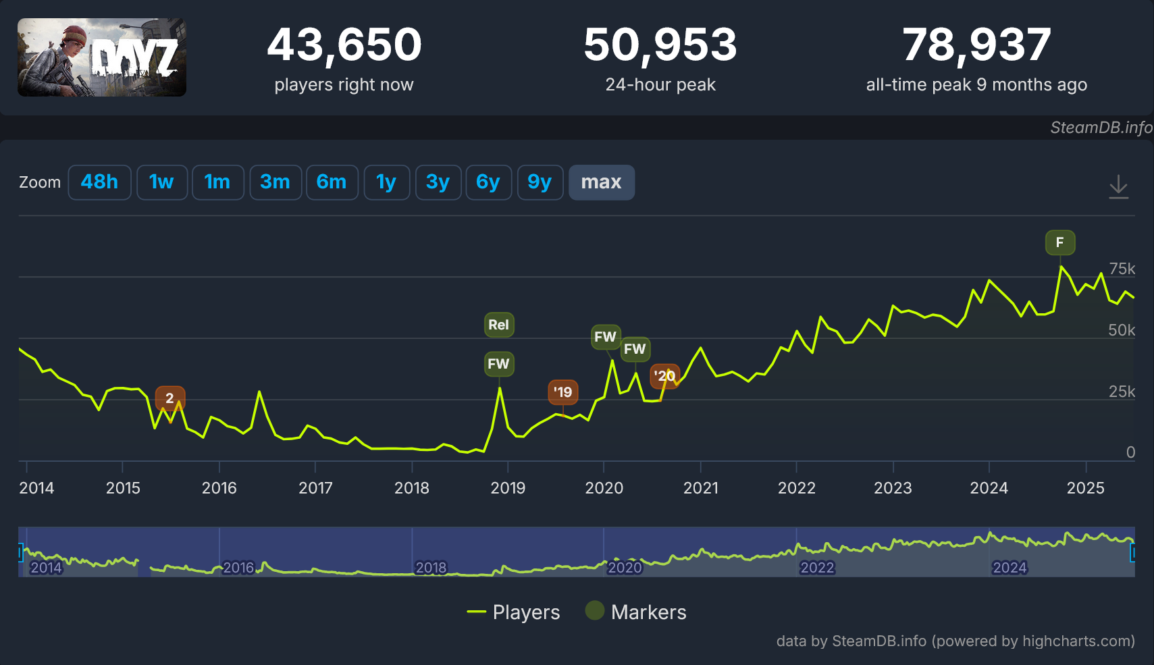The width and height of the screenshot is (1154, 665).
Task: Click the '19 orange marker
Action: 562,392
